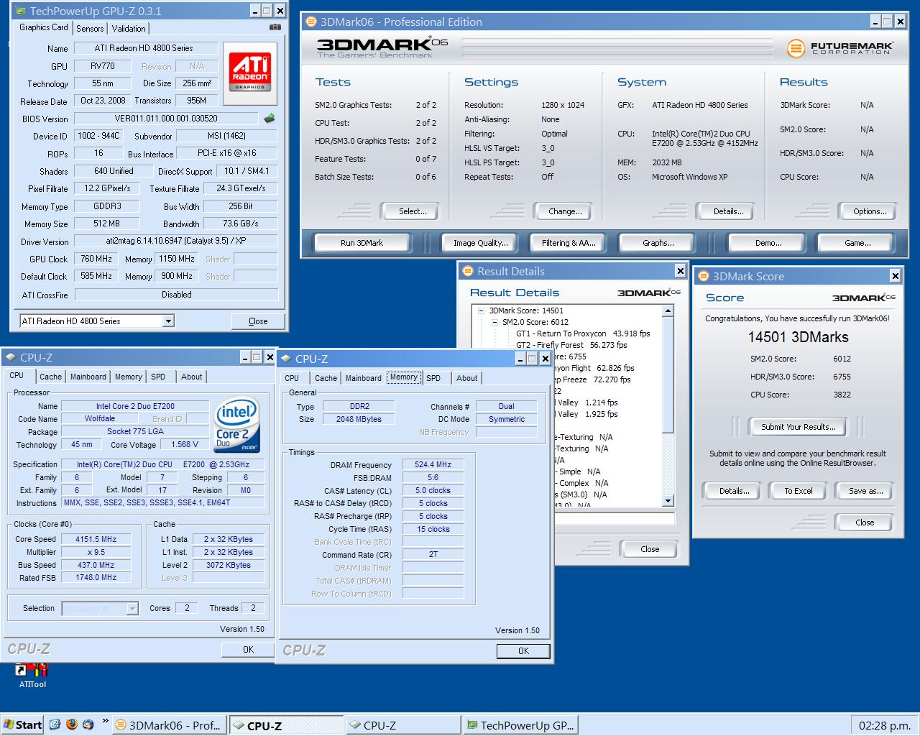Click Options under Results
The height and width of the screenshot is (736, 920).
coord(870,211)
